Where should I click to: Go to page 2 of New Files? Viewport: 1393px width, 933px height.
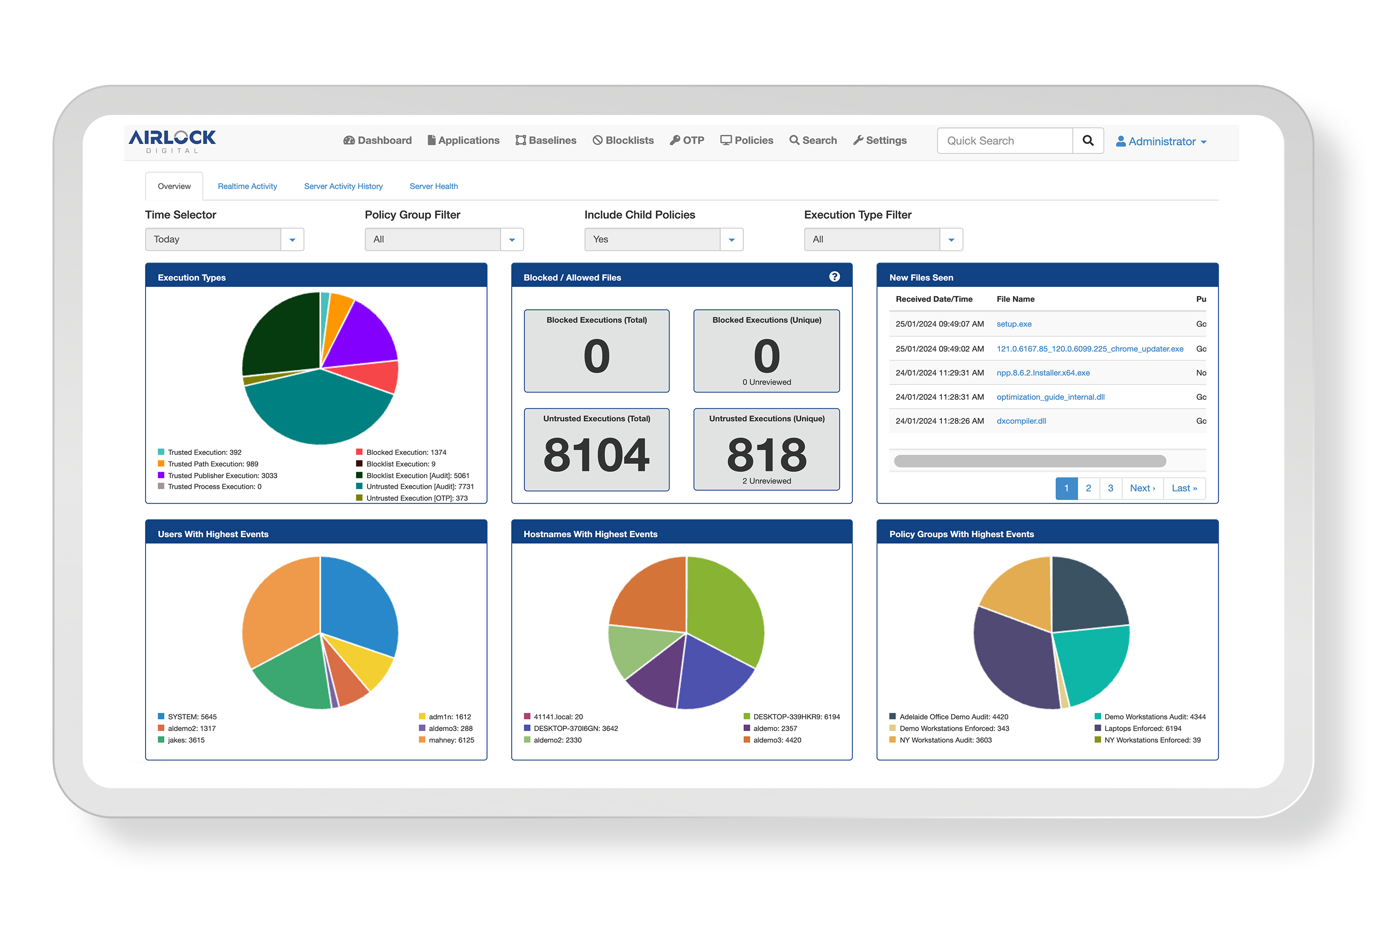[1088, 488]
